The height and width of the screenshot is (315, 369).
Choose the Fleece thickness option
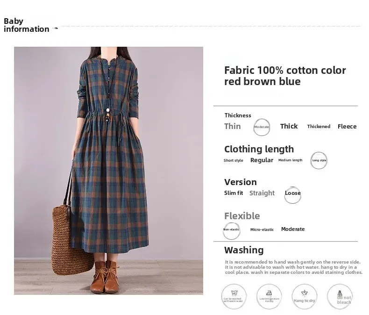coord(347,127)
